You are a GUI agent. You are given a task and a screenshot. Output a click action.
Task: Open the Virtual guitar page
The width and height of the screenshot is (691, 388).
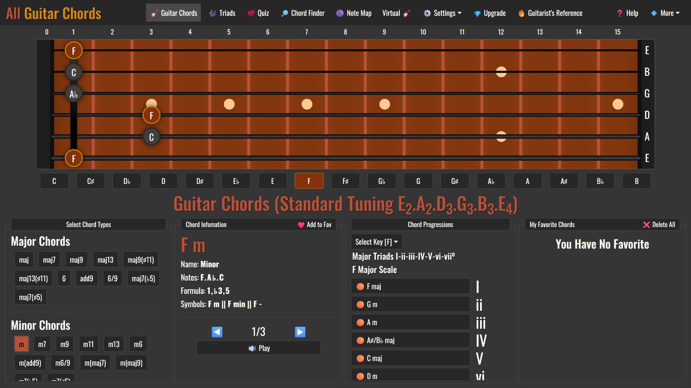396,13
